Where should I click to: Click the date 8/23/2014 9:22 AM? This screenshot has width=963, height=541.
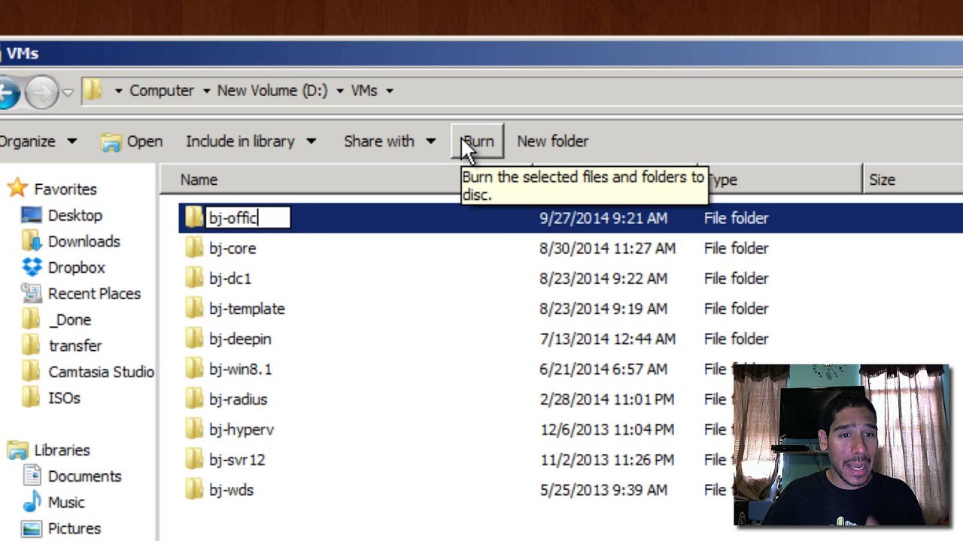(x=603, y=278)
